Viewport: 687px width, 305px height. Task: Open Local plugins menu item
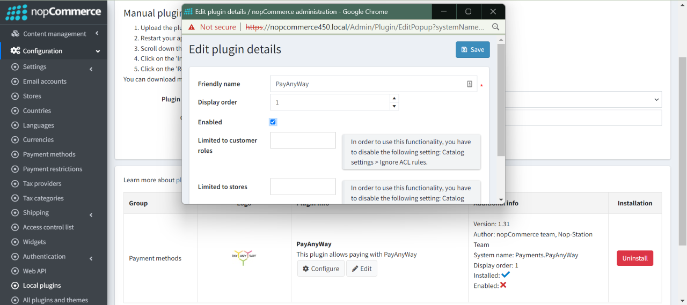tap(42, 286)
